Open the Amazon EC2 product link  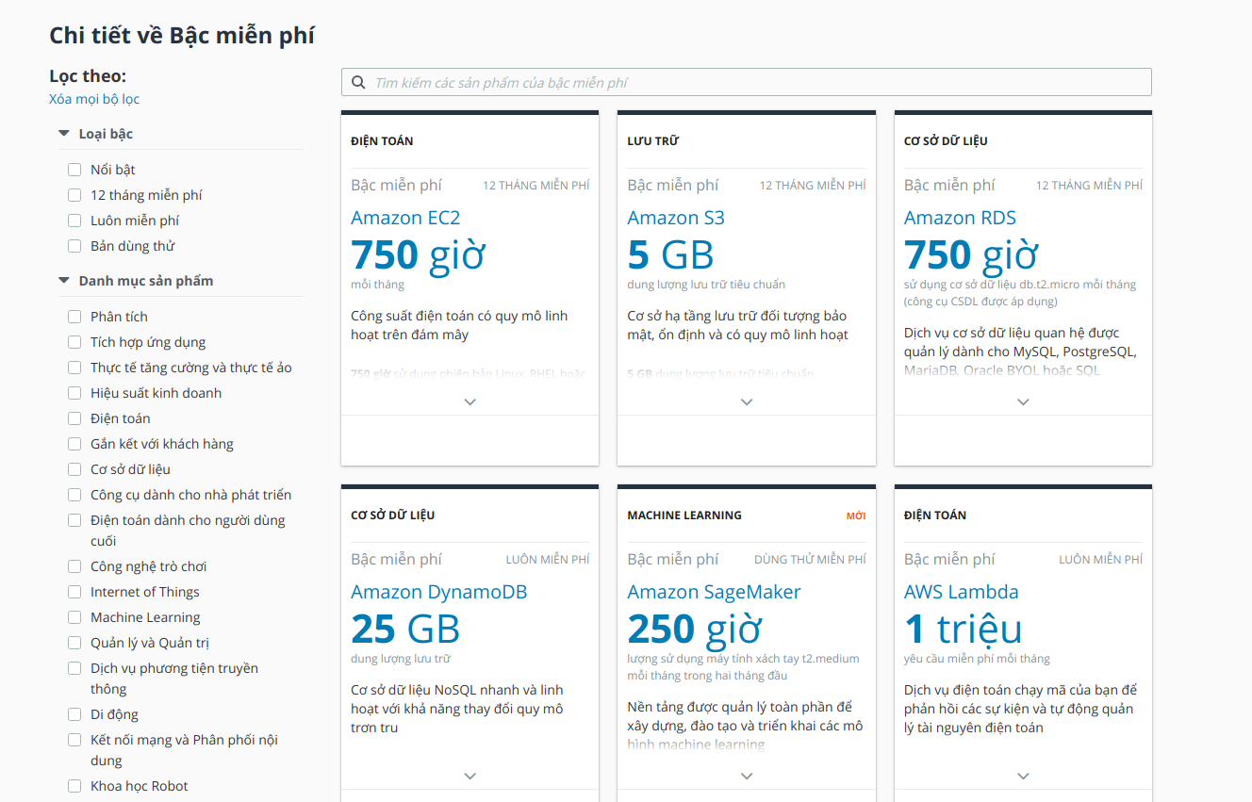405,218
